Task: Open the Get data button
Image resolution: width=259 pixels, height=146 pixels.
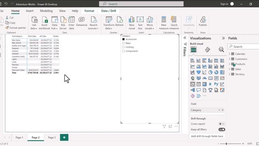Action: pyautogui.click(x=34, y=23)
